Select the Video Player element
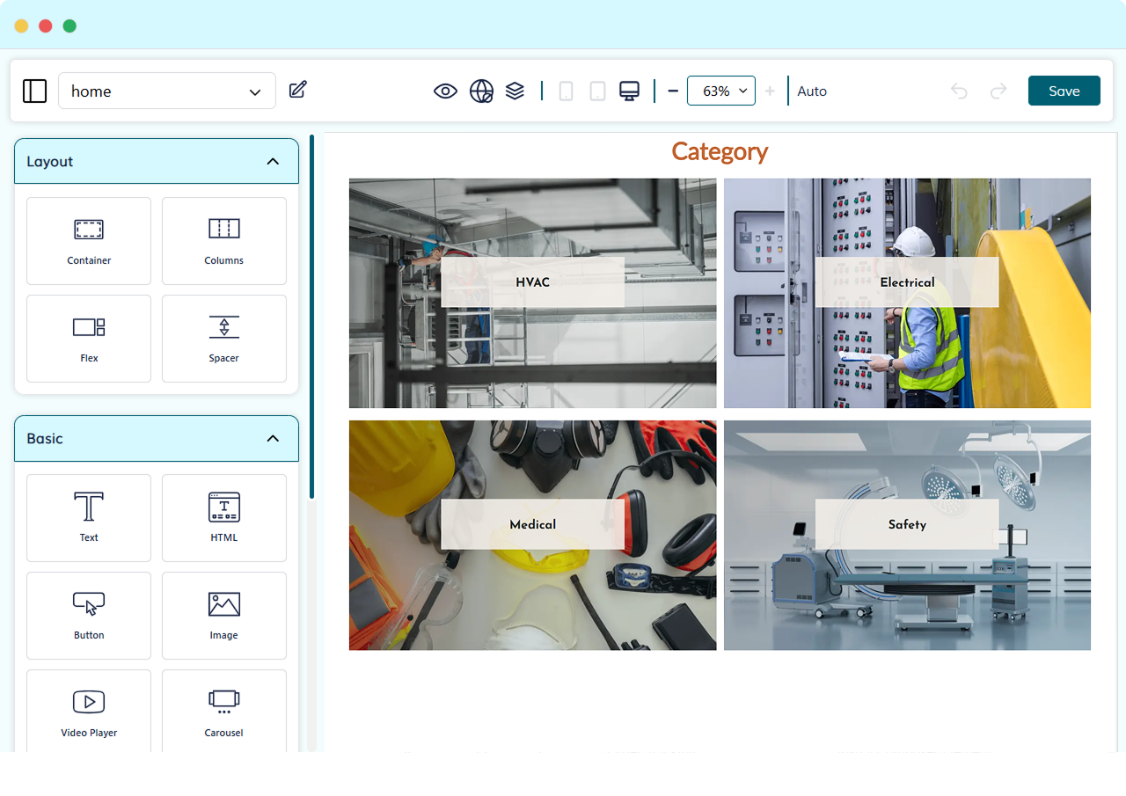Image resolution: width=1126 pixels, height=796 pixels. point(89,711)
